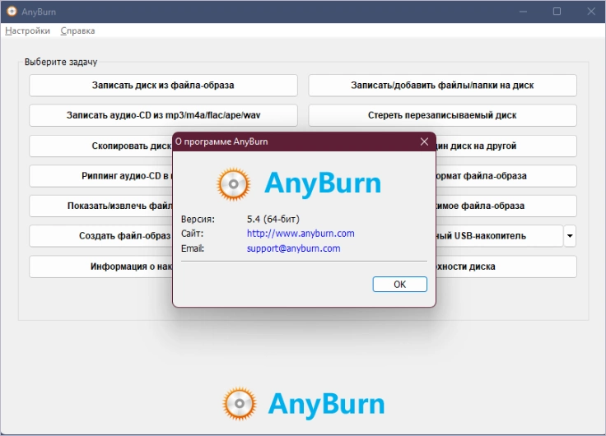Click the Информация о накопителе button
Screen dimensions: 606x436
(x=101, y=267)
